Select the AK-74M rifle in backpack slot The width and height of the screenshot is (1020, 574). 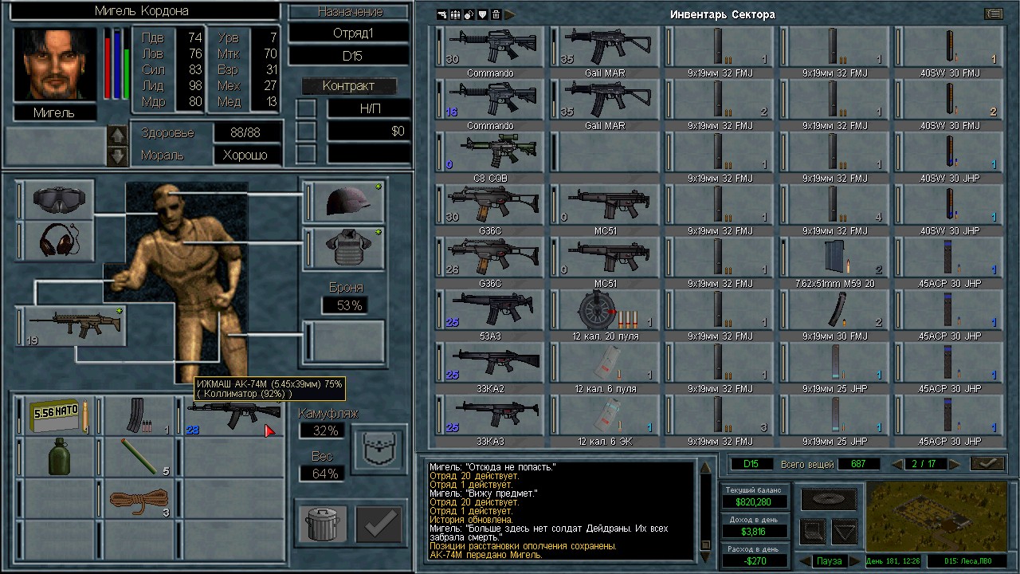click(x=233, y=416)
